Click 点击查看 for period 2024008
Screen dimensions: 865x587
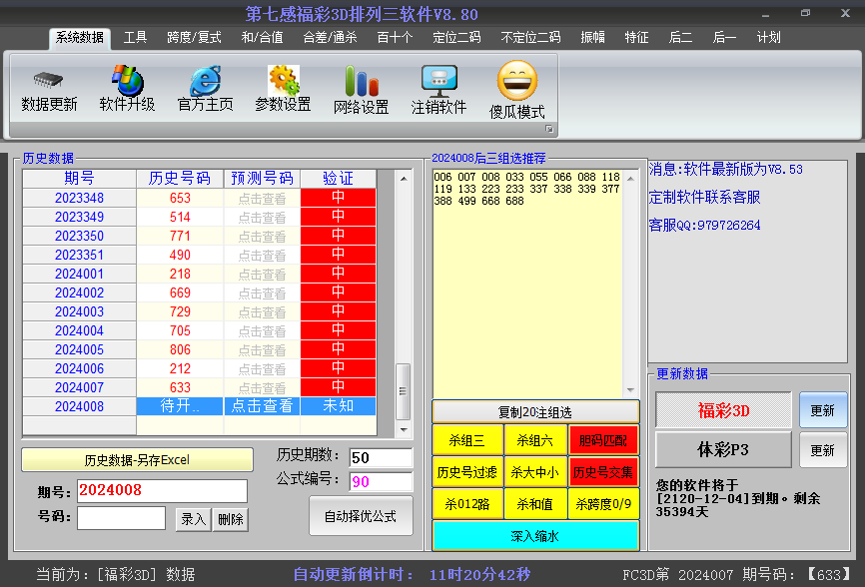(x=262, y=405)
